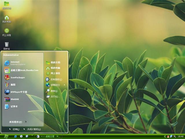Launch 记事本 (Notepad)
This screenshot has height=139, width=185.
pos(14,107)
